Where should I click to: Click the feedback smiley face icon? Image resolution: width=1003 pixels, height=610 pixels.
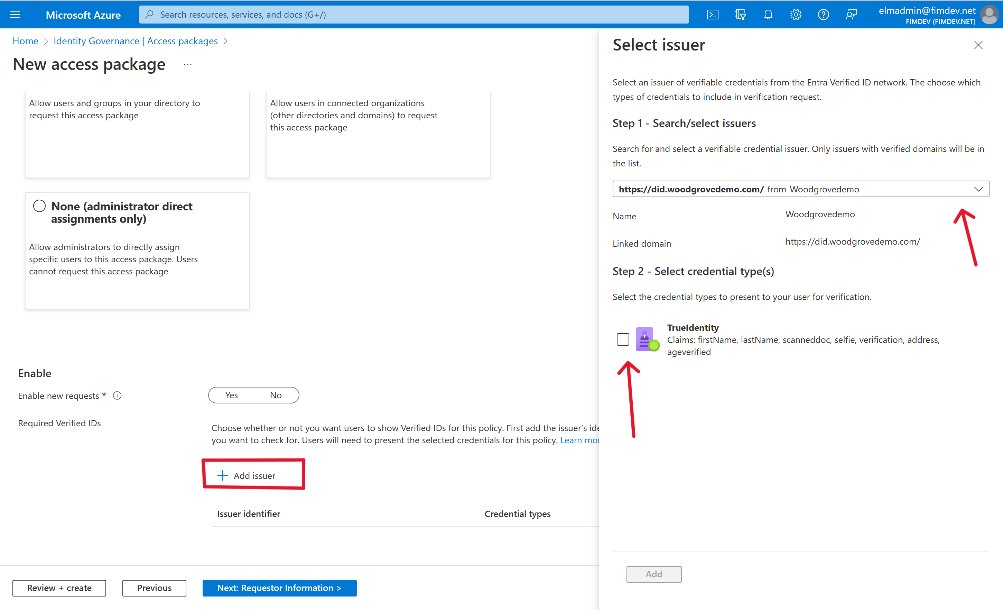851,14
